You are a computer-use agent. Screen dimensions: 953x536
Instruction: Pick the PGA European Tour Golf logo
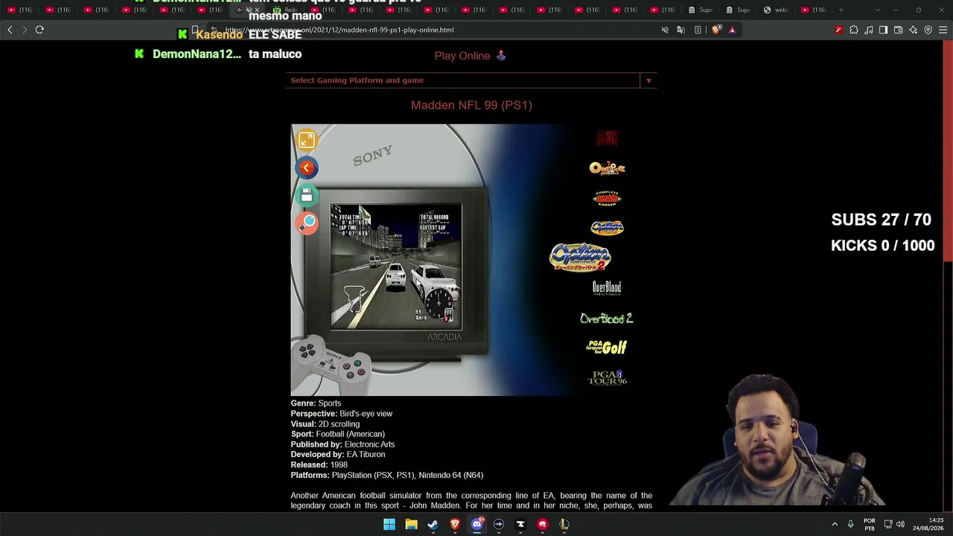point(607,348)
